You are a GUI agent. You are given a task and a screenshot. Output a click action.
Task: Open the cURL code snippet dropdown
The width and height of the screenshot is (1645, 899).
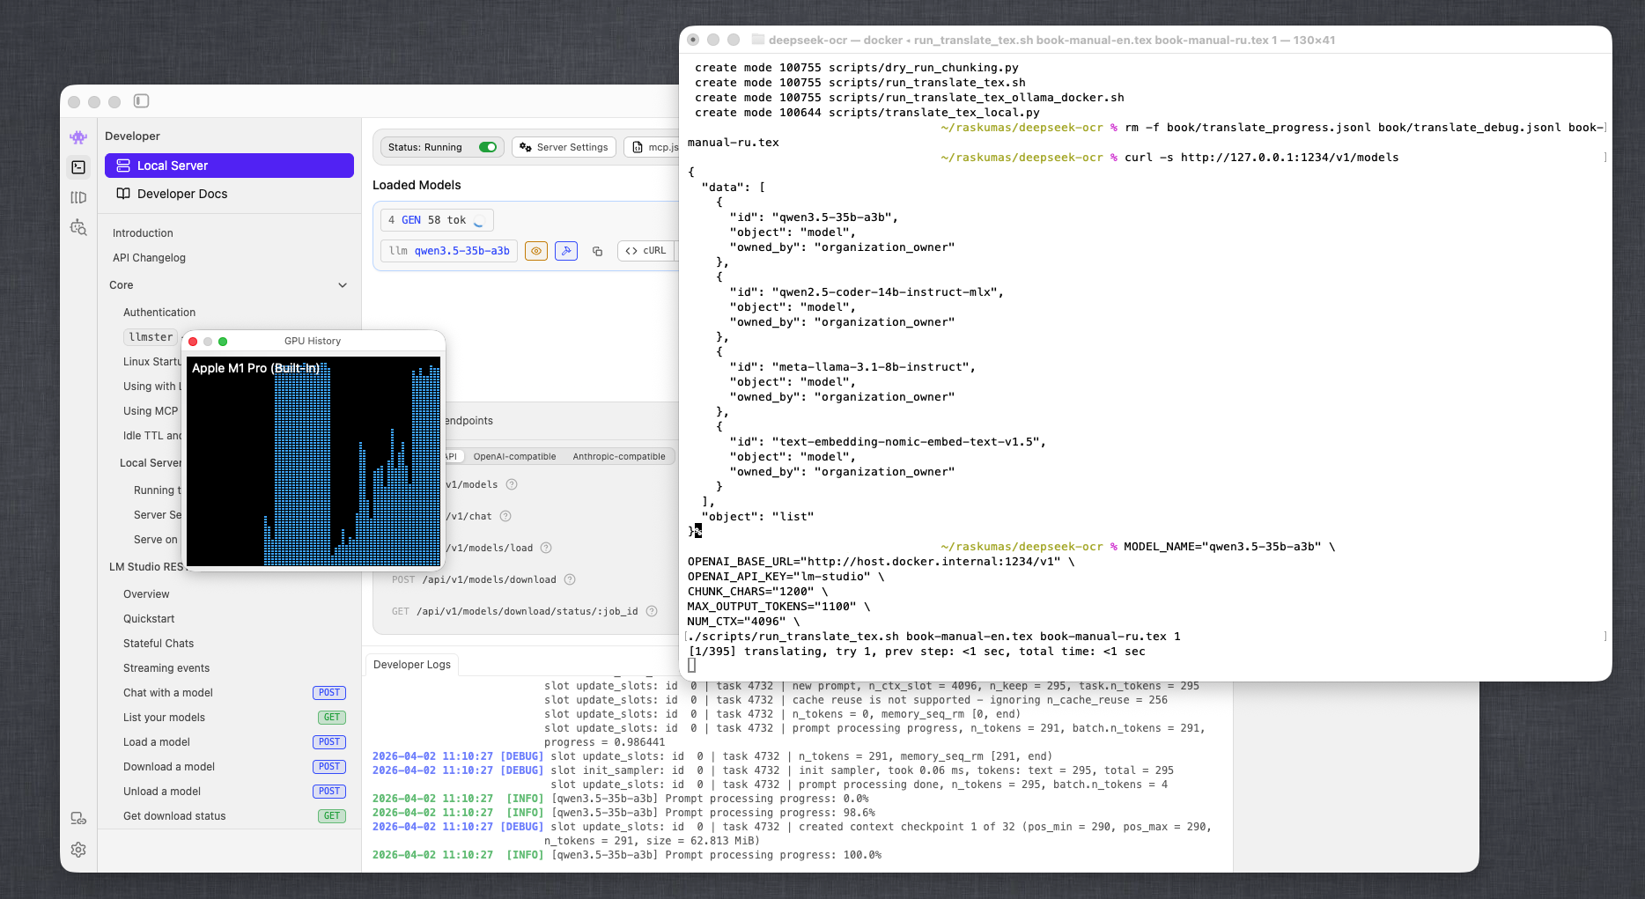(645, 251)
